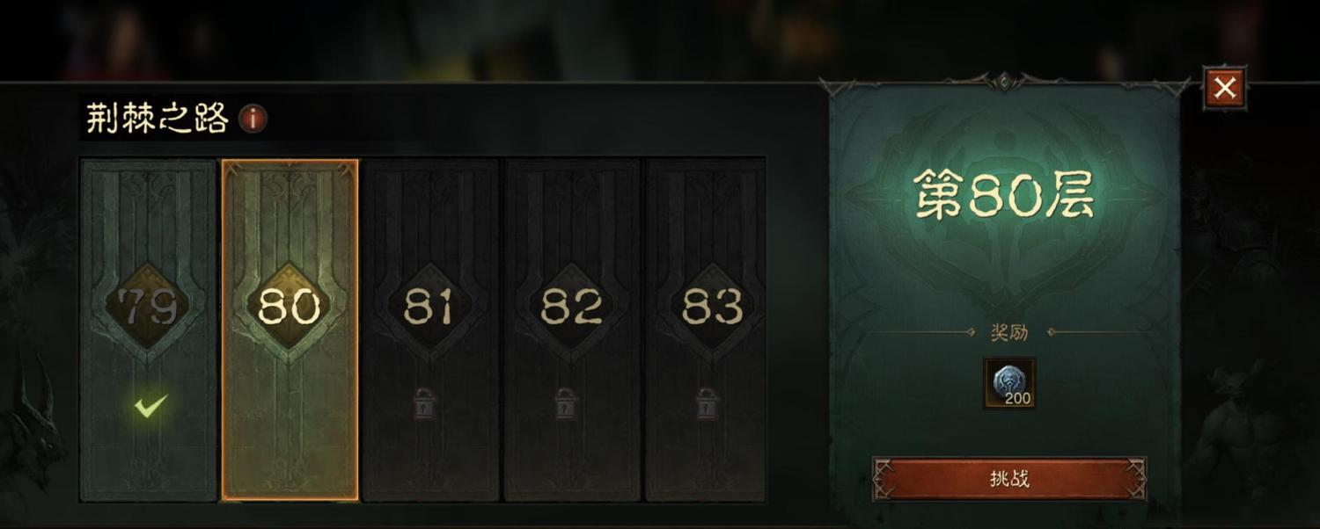
Task: Select the locked floor 83 panel
Action: 706,330
